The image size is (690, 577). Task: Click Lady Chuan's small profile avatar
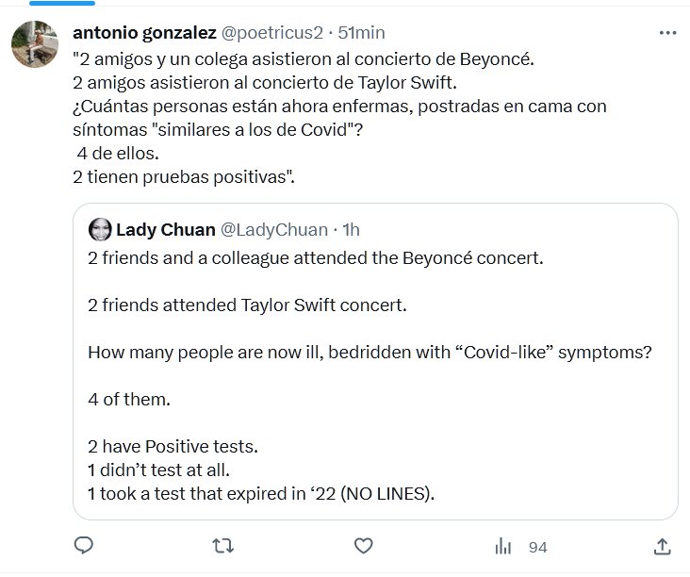98,229
